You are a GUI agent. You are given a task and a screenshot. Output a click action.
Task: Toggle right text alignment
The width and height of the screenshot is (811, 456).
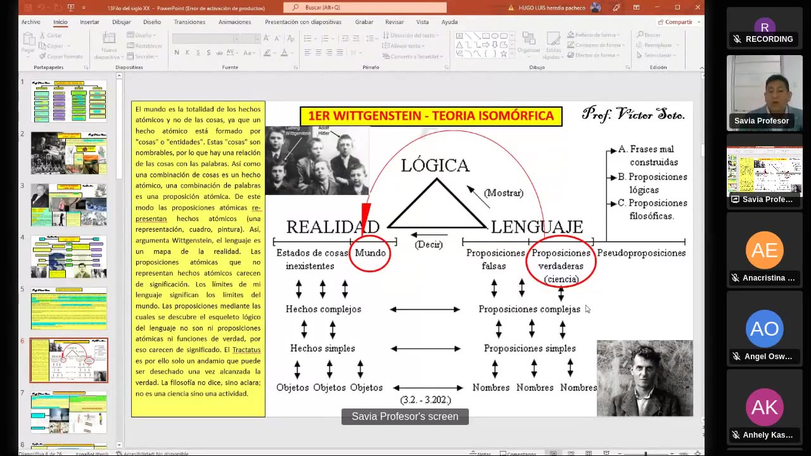[329, 53]
